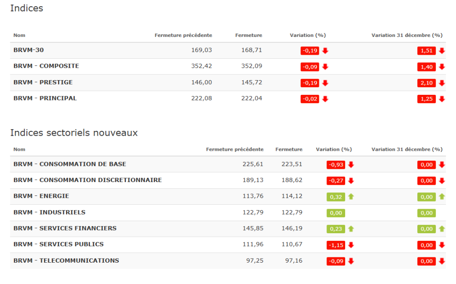Click green up arrow next to ENERGIE 0,32

click(x=351, y=197)
